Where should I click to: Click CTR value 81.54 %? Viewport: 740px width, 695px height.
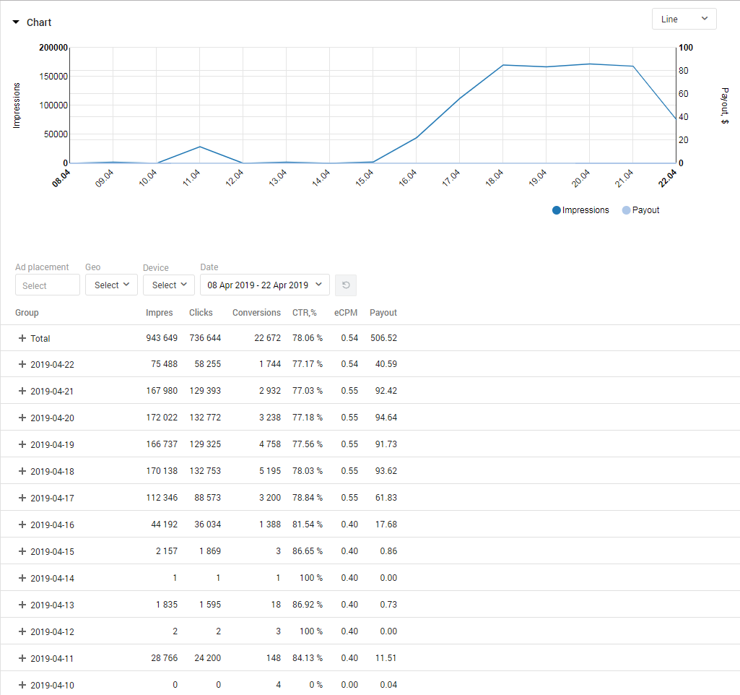(308, 524)
